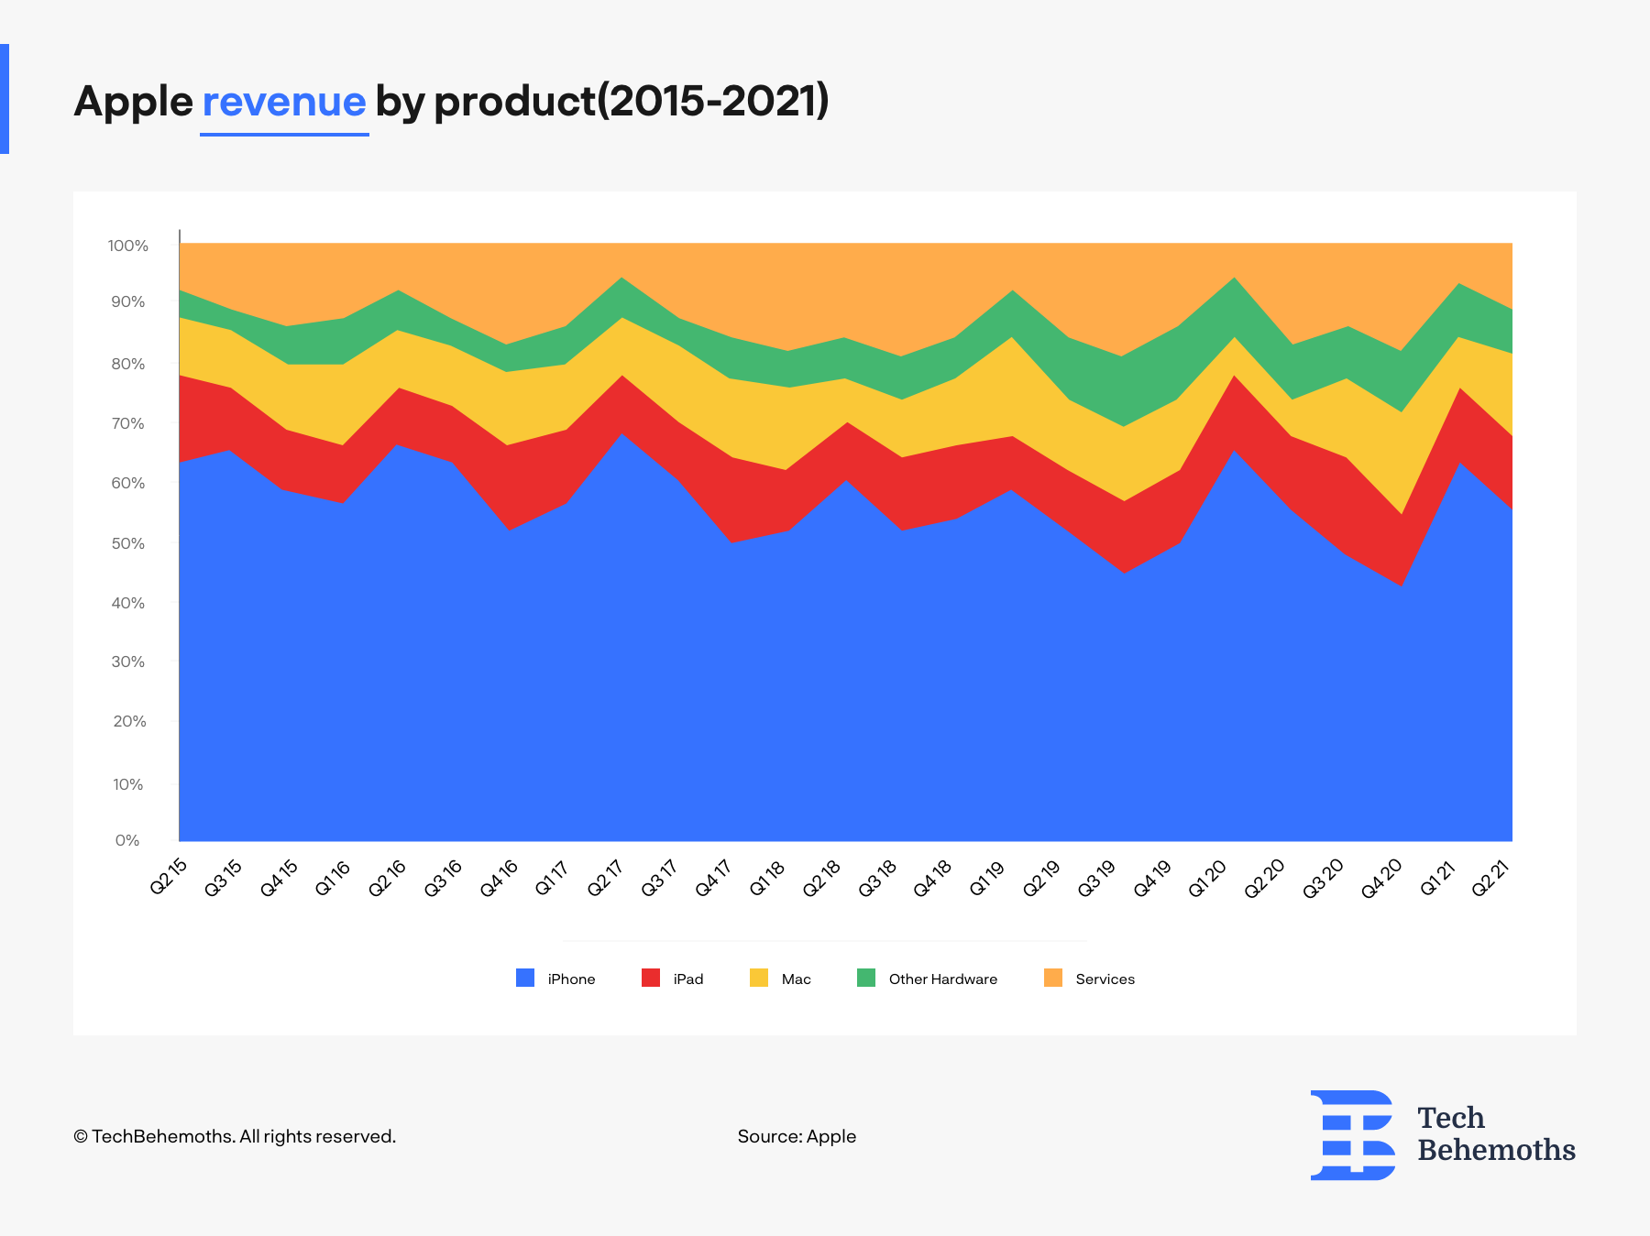Click the 70% y-axis label
This screenshot has height=1236, width=1650.
[x=128, y=423]
